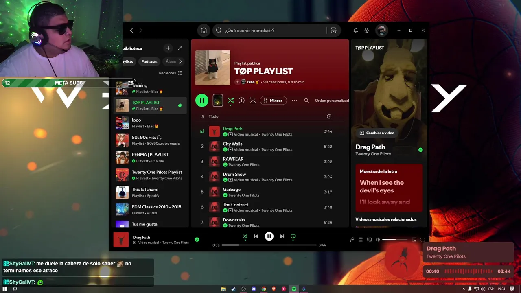Open the Browse icon in the search bar
The width and height of the screenshot is (521, 293).
click(x=333, y=31)
